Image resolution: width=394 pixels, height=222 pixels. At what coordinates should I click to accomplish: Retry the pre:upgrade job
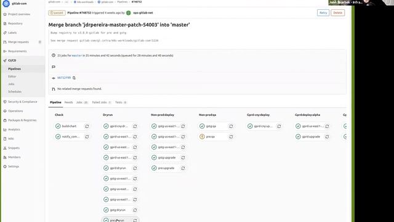tap(183, 168)
